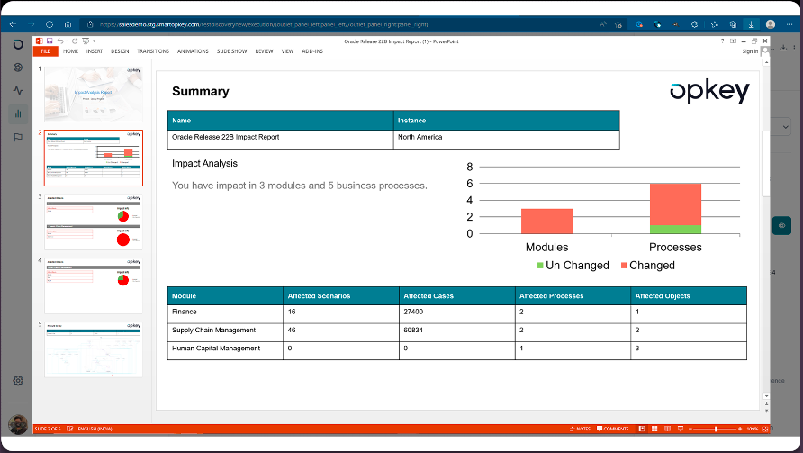803x453 pixels.
Task: Open the ANIMATIONS ribbon tab
Action: pyautogui.click(x=193, y=51)
